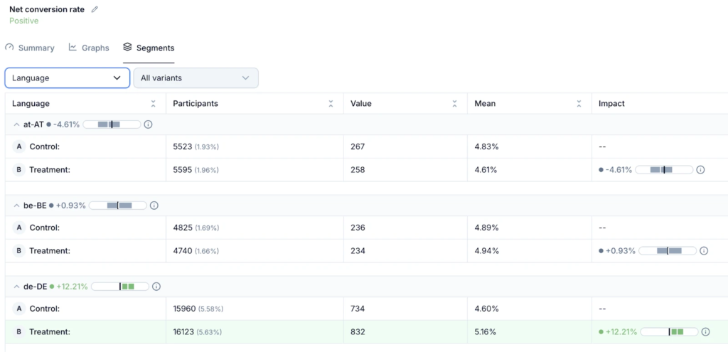
Task: Open the Language segment dropdown
Action: [x=67, y=78]
